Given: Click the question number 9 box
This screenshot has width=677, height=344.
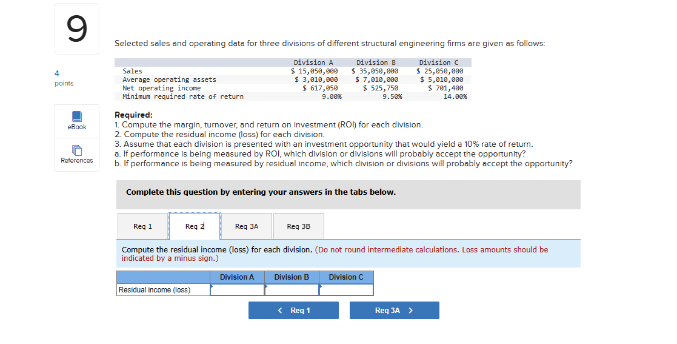Looking at the screenshot, I should 77,29.
